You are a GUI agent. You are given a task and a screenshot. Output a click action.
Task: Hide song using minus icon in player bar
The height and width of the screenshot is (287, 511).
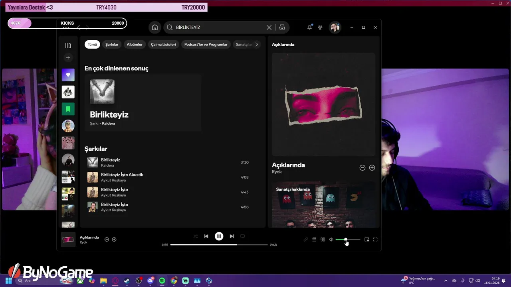[x=107, y=240]
